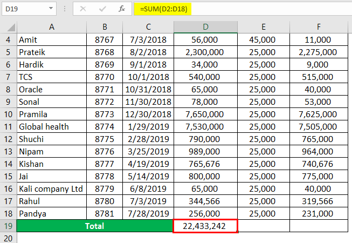Click the cell with value 2,275,000
The width and height of the screenshot is (352, 243).
(x=319, y=52)
